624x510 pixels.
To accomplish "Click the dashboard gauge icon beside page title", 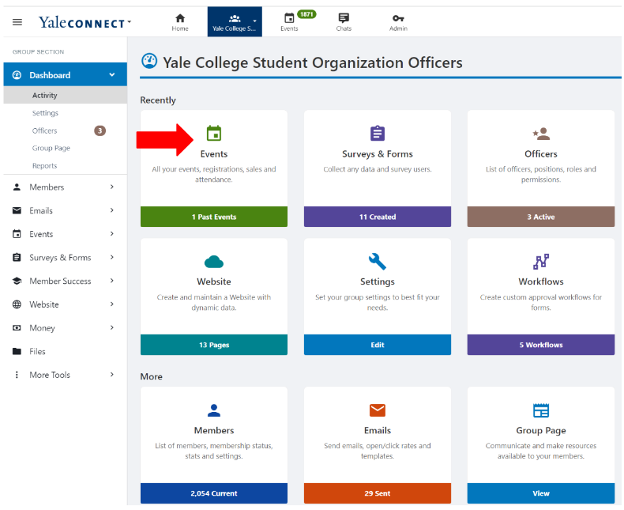I will click(x=149, y=61).
